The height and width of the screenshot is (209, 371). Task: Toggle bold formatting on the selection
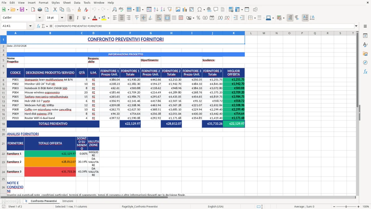point(70,18)
